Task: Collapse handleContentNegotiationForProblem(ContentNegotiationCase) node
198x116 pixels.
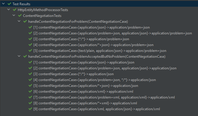Action: pyautogui.click(x=19, y=21)
